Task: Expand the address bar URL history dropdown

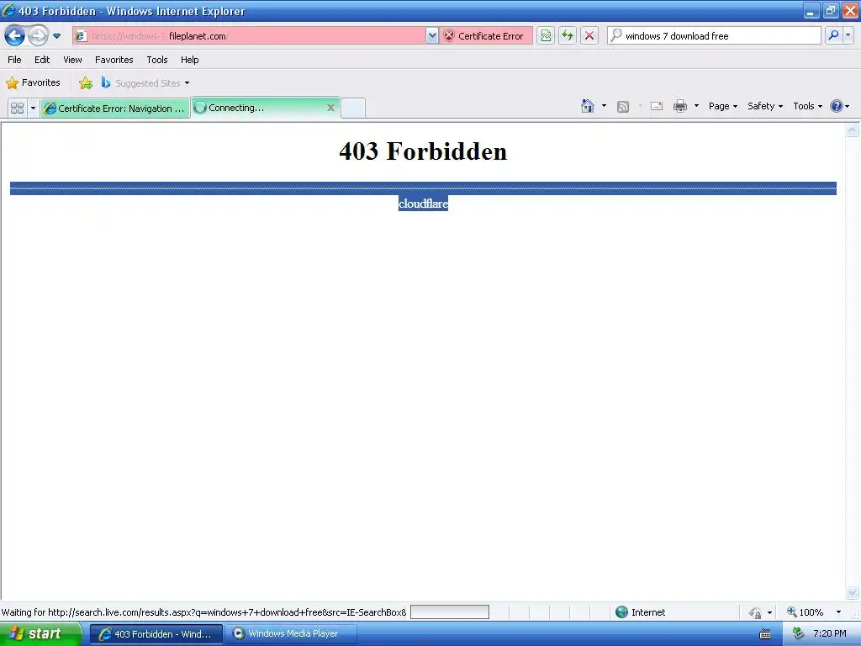Action: (x=432, y=36)
